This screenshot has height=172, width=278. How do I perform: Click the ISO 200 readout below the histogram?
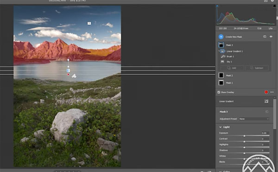coord(223,28)
